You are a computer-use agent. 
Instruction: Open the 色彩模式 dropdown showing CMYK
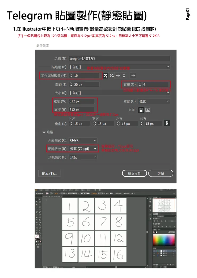coord(83,140)
